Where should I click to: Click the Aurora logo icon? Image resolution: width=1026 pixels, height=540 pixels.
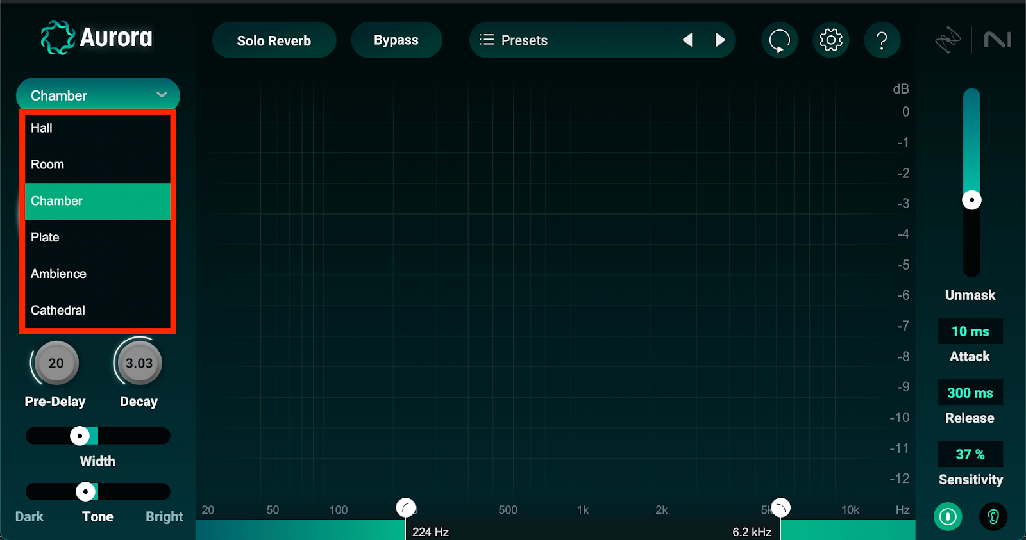click(x=57, y=38)
